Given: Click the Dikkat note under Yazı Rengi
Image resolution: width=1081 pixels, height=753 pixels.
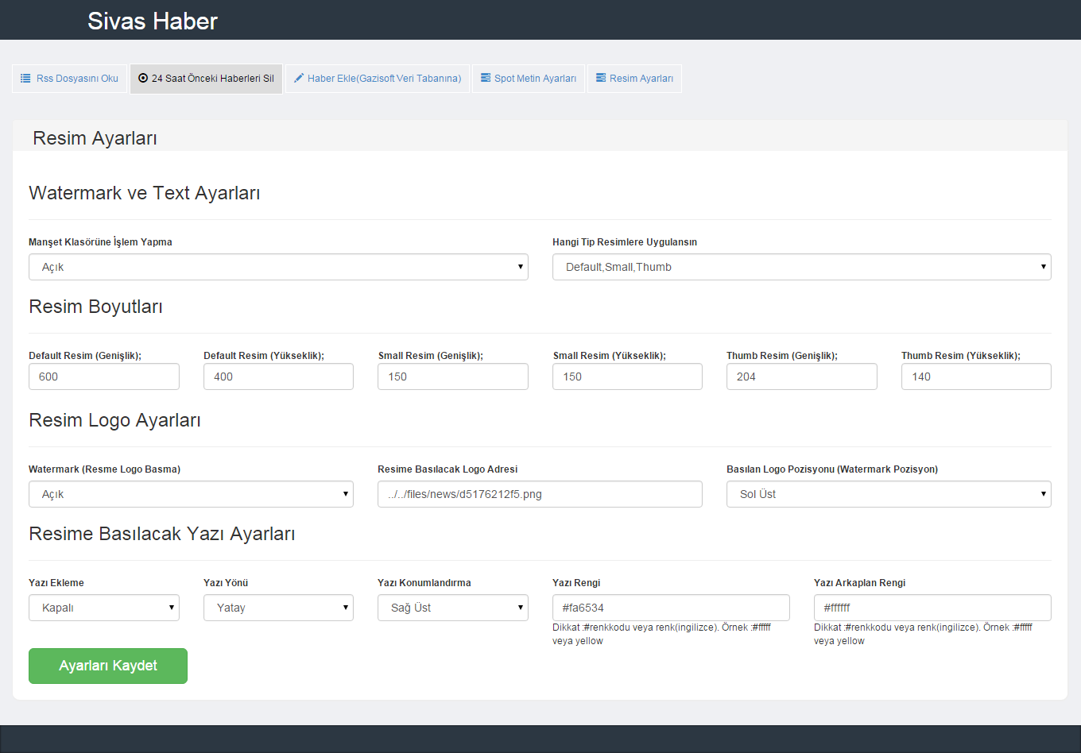Looking at the screenshot, I should coord(661,634).
